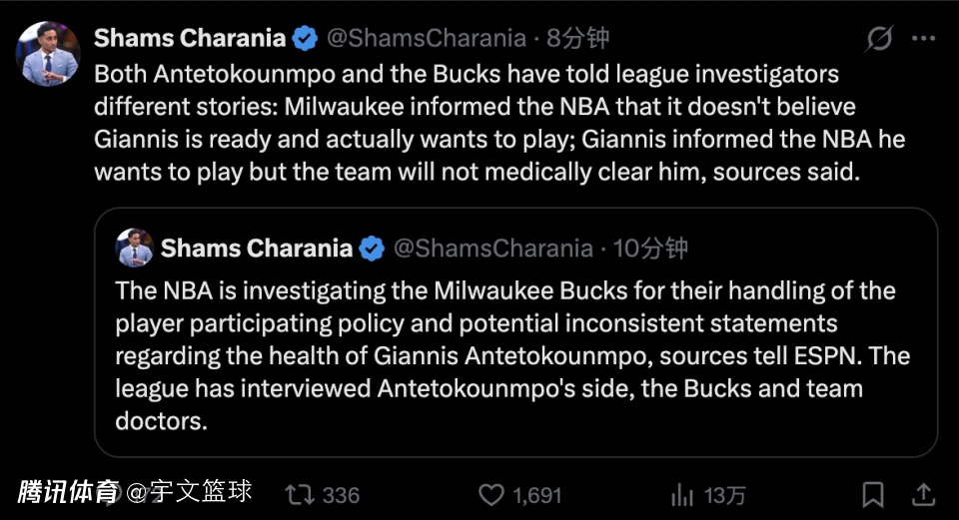Click the 10分钟 timestamp in quoted tweet
Image resolution: width=959 pixels, height=520 pixels.
click(x=650, y=248)
